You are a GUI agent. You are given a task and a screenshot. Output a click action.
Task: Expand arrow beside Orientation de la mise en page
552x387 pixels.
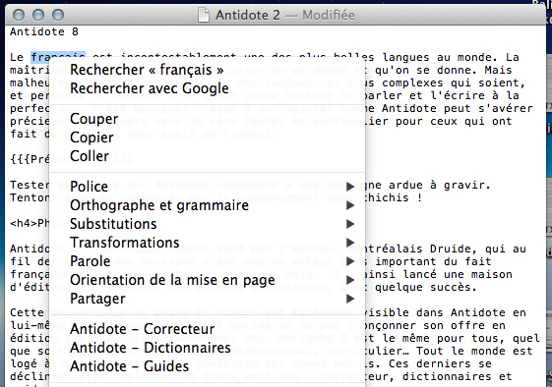pyautogui.click(x=350, y=280)
